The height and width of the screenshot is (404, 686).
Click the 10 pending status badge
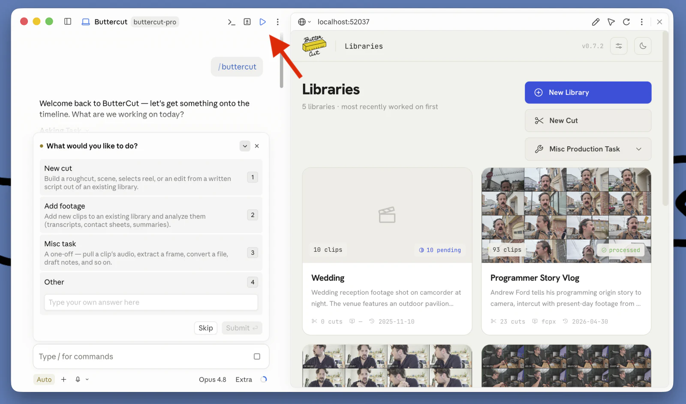[440, 250]
